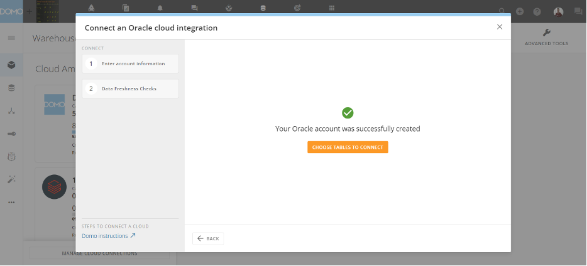Viewport: 587px width, 266px height.
Task: Open the help question mark icon
Action: (537, 11)
